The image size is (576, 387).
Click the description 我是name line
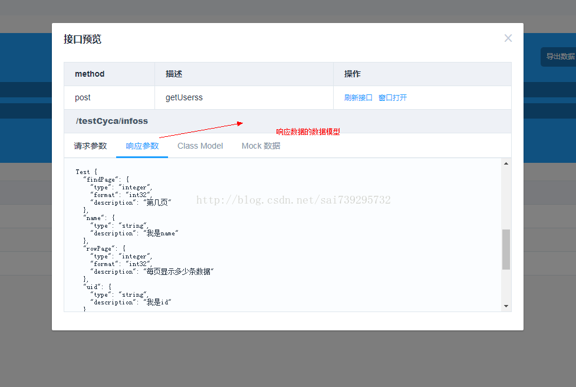pyautogui.click(x=134, y=234)
